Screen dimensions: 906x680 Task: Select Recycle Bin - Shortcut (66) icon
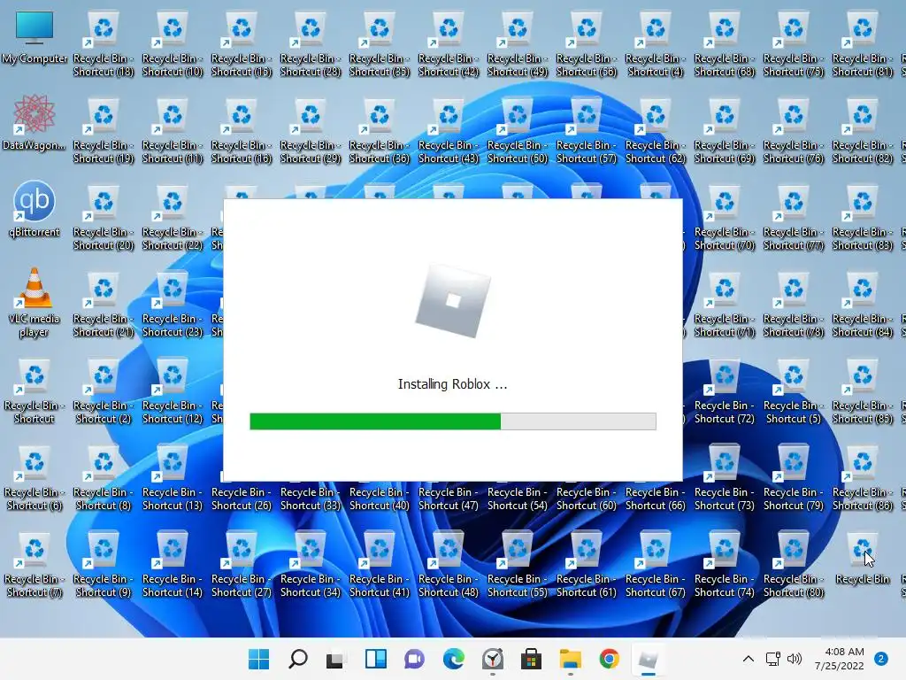(x=656, y=498)
